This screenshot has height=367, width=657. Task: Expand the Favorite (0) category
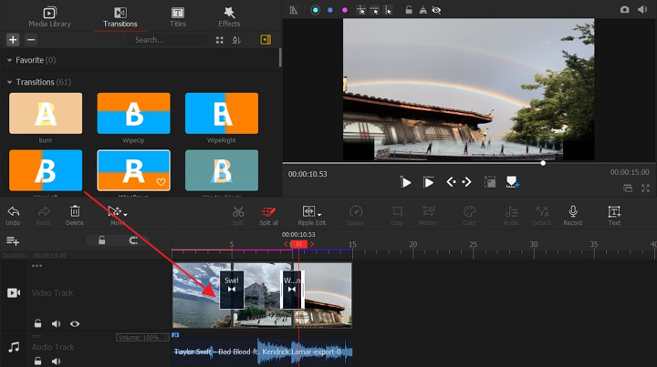click(x=9, y=60)
